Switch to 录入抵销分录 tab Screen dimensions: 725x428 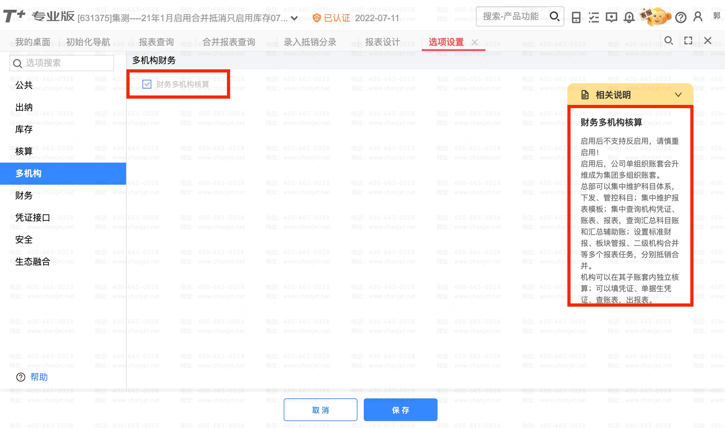pos(310,42)
